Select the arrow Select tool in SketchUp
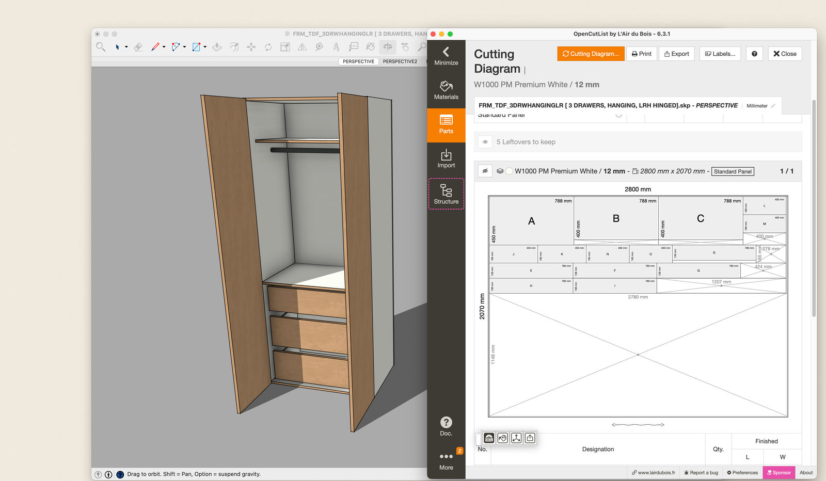 (x=118, y=47)
